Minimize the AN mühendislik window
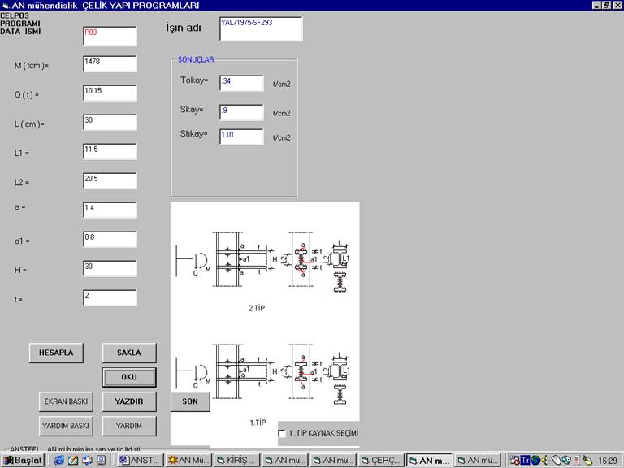 click(596, 6)
